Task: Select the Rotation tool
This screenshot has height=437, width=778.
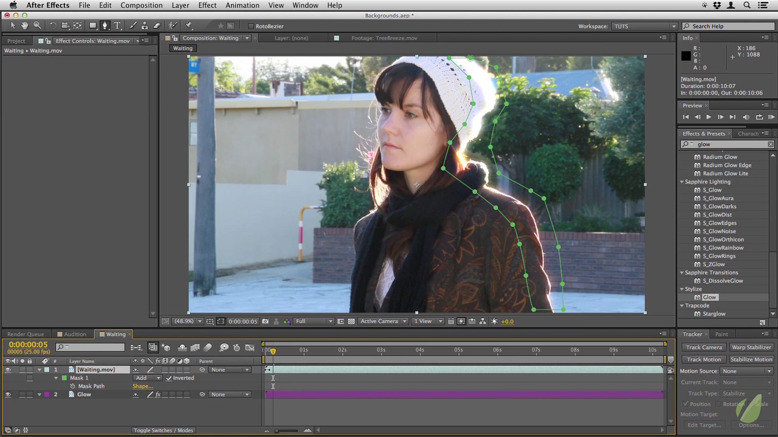Action: point(53,25)
